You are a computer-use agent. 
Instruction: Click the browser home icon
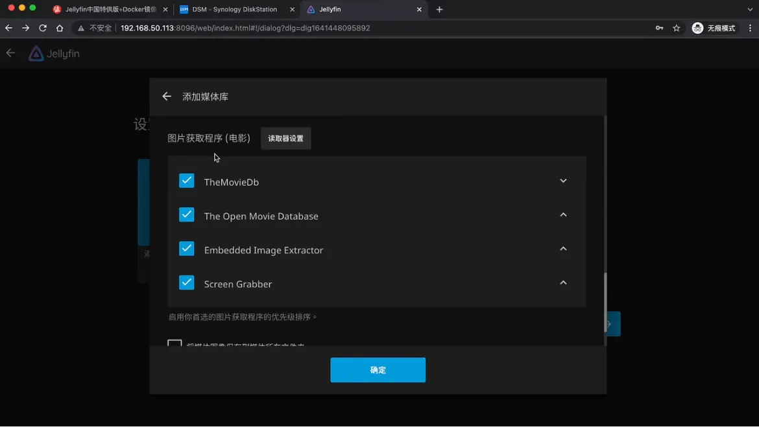point(60,28)
